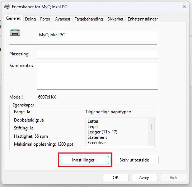
Task: Go to the Fargebehandling tab
Action: 89,19
